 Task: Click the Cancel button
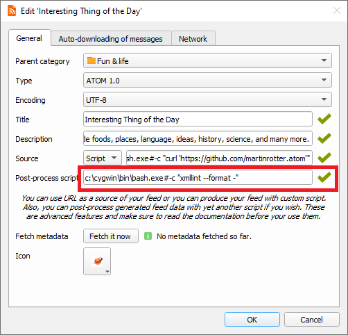[x=312, y=320]
